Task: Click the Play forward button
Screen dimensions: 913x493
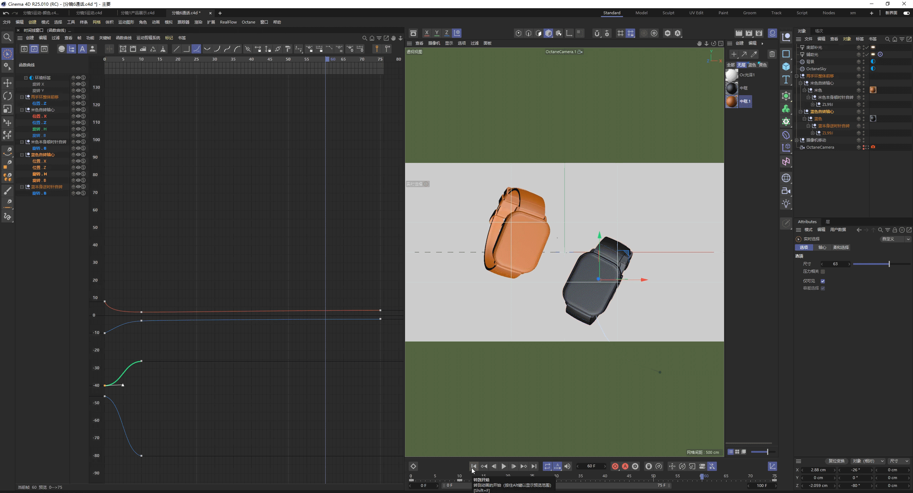Action: [x=504, y=466]
